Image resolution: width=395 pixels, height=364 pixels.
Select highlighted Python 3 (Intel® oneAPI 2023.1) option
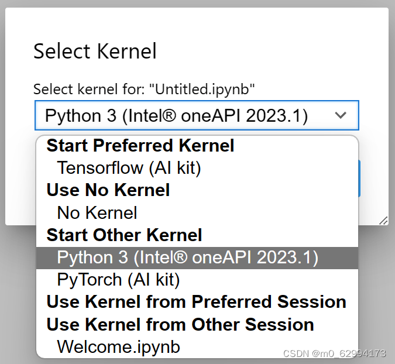coord(187,257)
